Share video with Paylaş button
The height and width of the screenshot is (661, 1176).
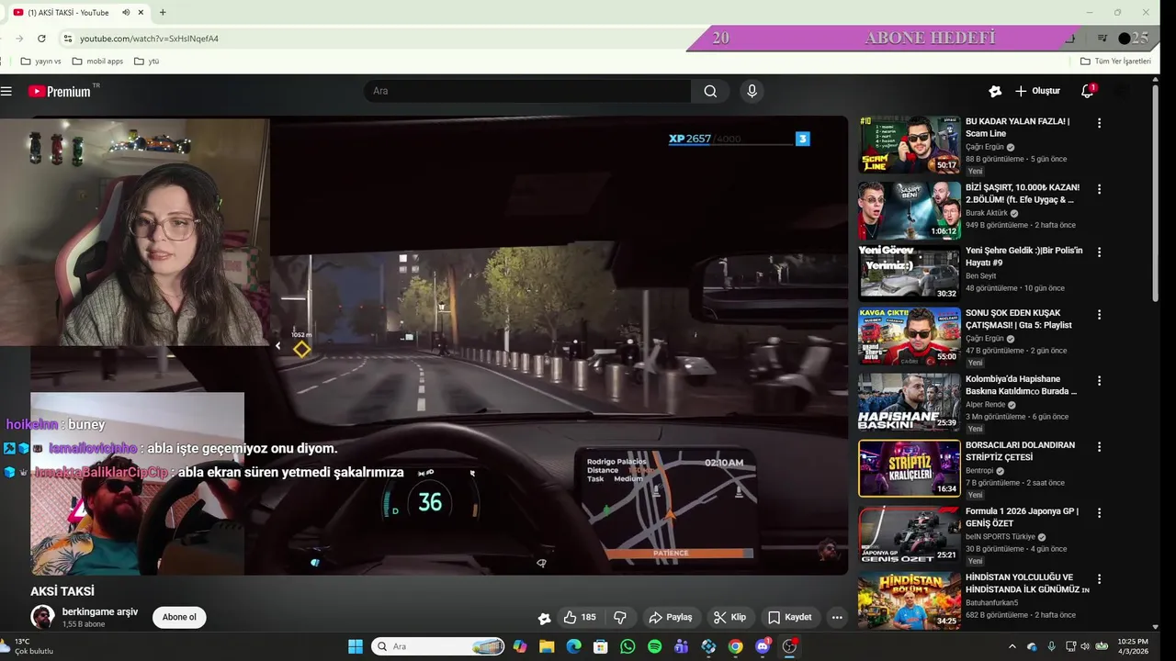pos(671,618)
